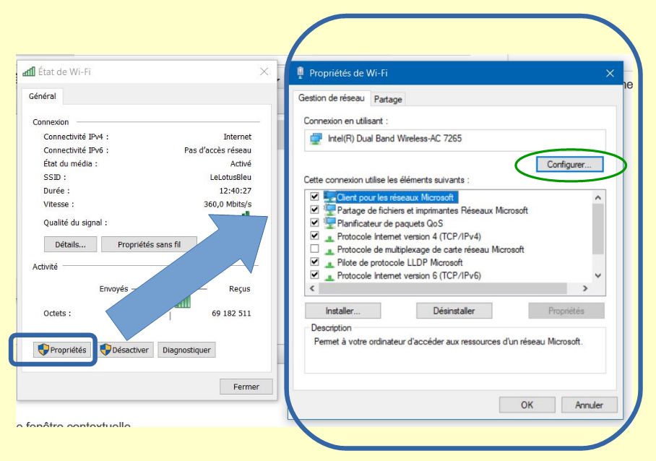
Task: Click the Intel Dual Band Wireless adapter icon
Action: 316,139
